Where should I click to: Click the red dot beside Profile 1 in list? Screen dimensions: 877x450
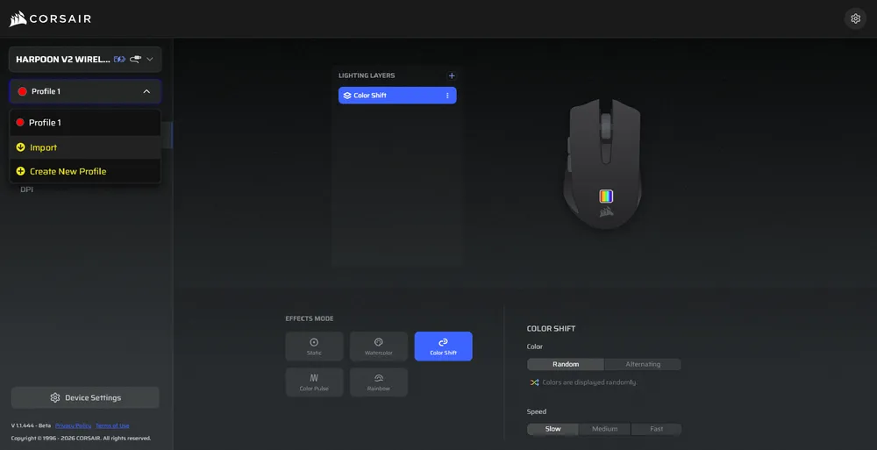click(20, 123)
